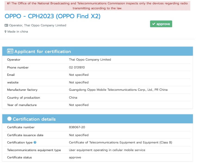Click the Certificate issuance date label
Viewport: 198px width, 163px height.
(x=25, y=135)
